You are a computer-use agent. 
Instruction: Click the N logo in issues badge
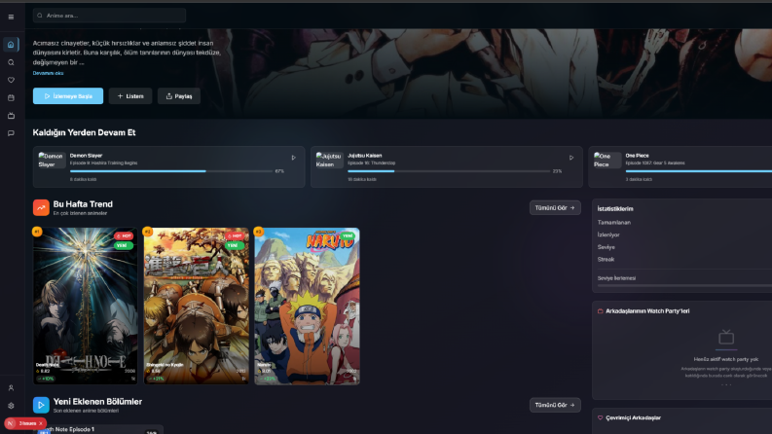pos(11,423)
